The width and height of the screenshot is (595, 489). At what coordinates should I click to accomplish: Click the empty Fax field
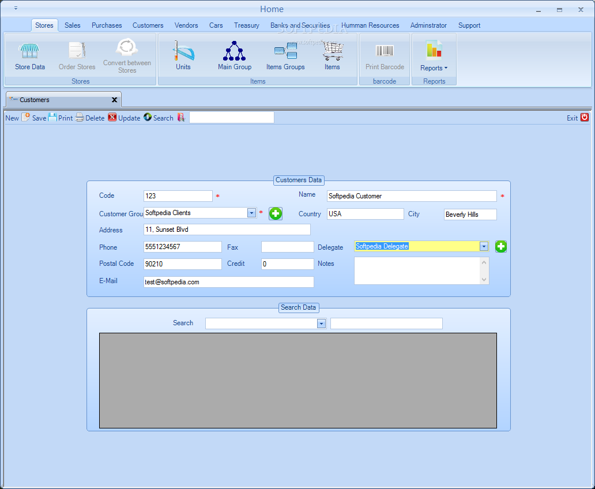coord(288,247)
